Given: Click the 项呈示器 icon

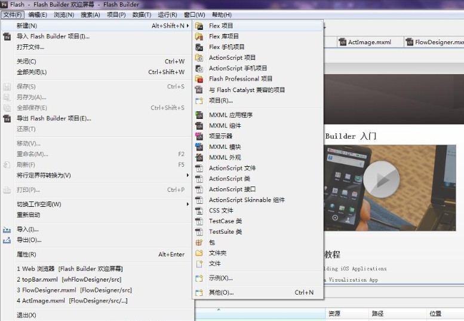Looking at the screenshot, I should tap(199, 136).
